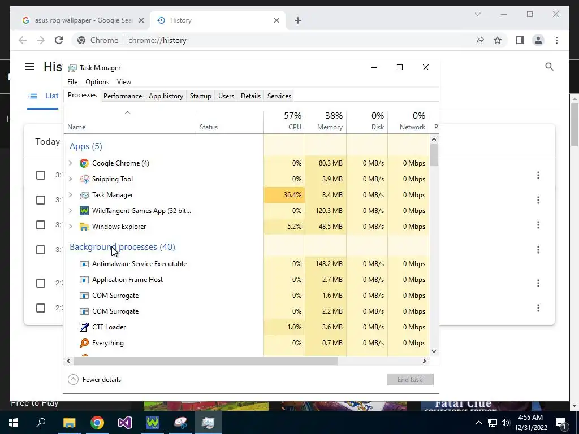
Task: Open Windows Start menu
Action: tap(14, 423)
